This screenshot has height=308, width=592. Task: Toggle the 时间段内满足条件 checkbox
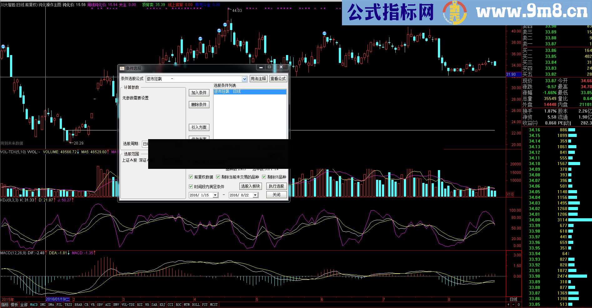191,186
